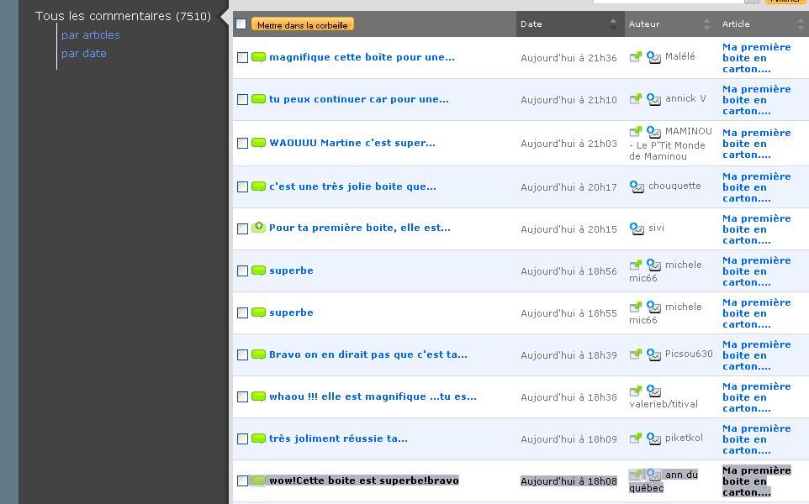This screenshot has width=809, height=504.
Task: Click email icon next to Malélé
Action: pos(653,57)
